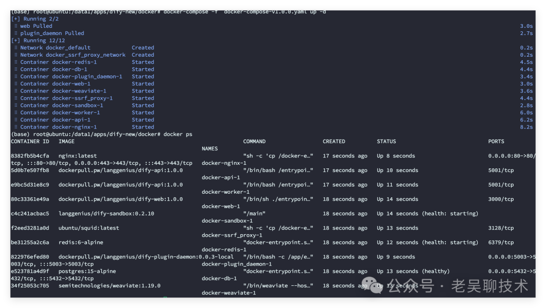
Task: Click the 'docker-web-1' name in ps output
Action: tap(221, 206)
